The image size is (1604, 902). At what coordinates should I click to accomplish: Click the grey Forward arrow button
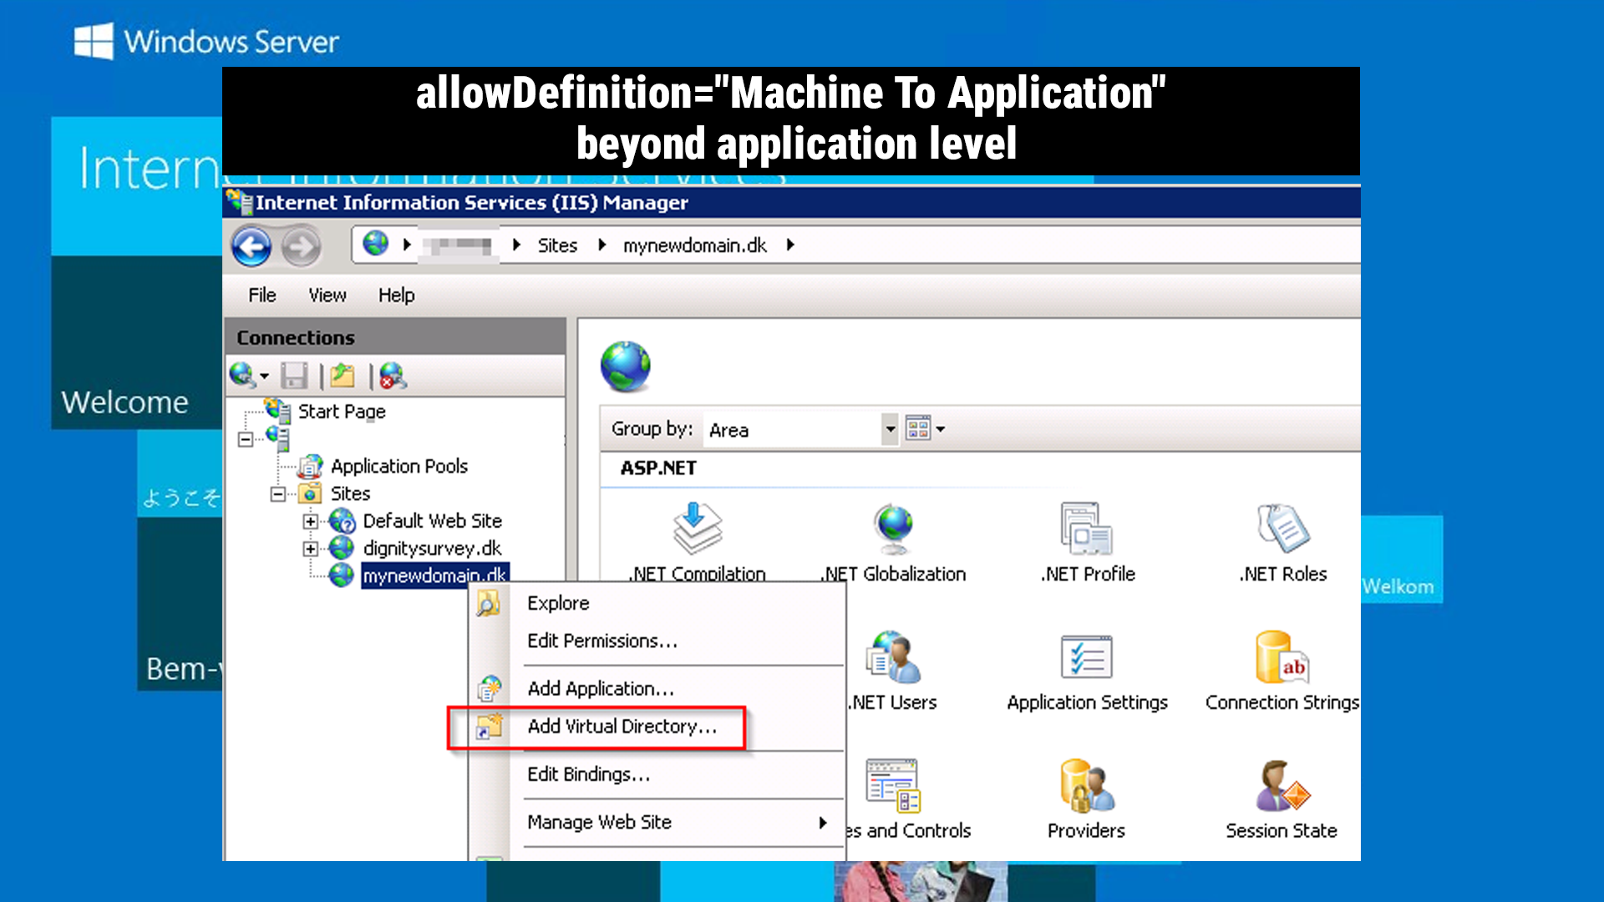(301, 246)
